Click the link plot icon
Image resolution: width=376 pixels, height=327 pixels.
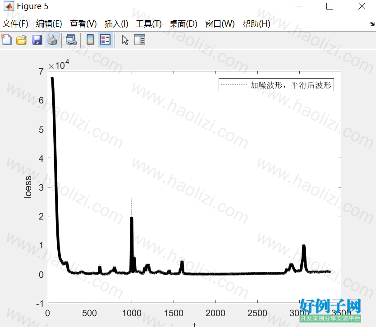(x=71, y=40)
